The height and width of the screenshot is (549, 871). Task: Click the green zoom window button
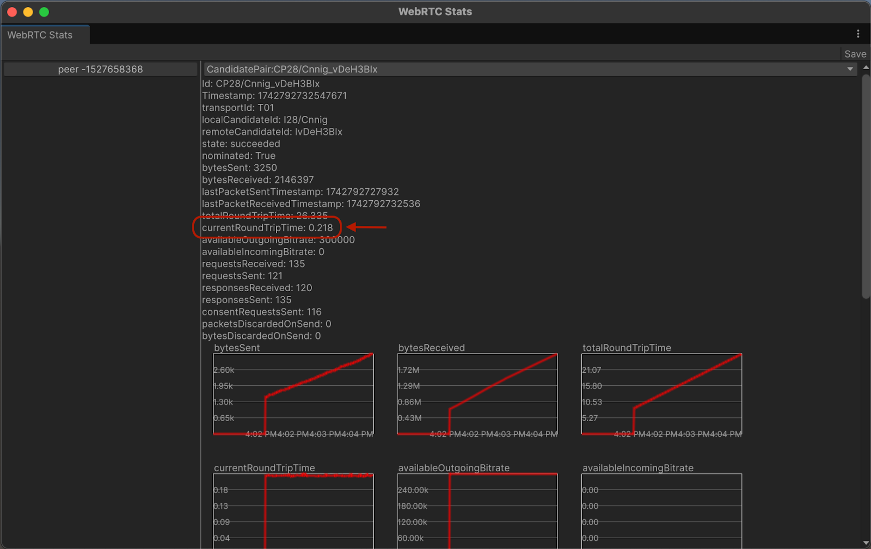point(44,12)
